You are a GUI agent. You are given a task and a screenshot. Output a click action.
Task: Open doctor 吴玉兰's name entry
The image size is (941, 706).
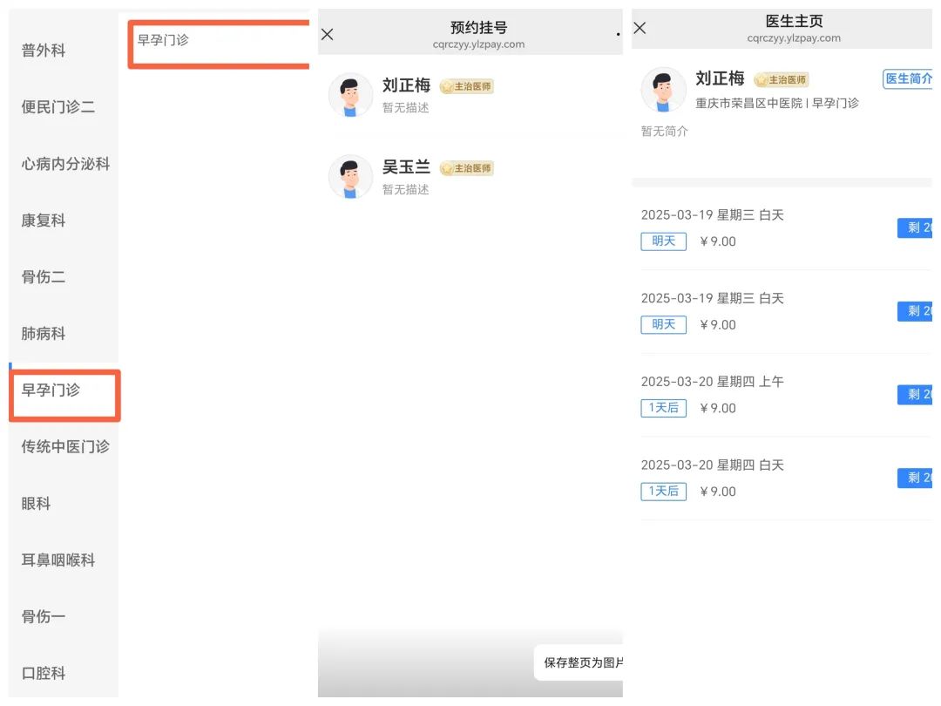click(406, 167)
